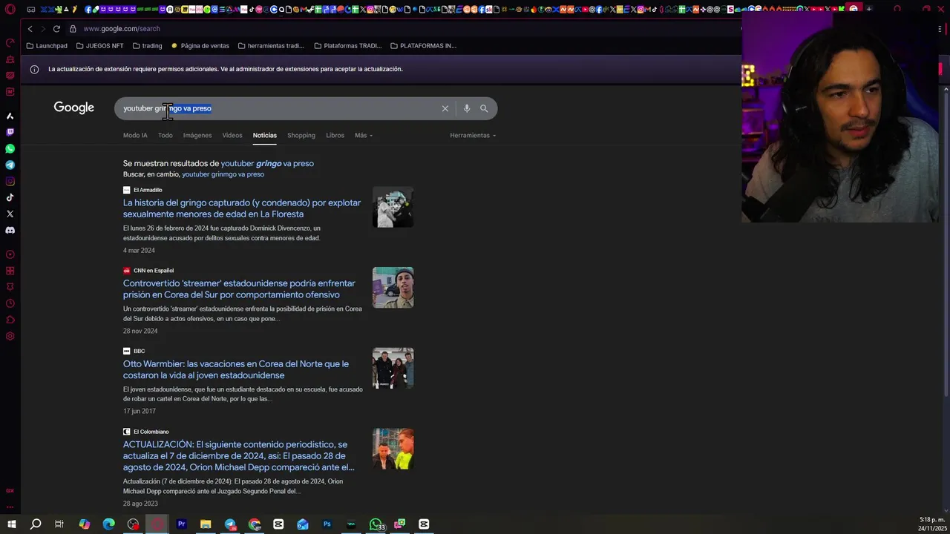Viewport: 950px width, 534px height.
Task: Open the sidebar settings gear
Action: pos(10,336)
